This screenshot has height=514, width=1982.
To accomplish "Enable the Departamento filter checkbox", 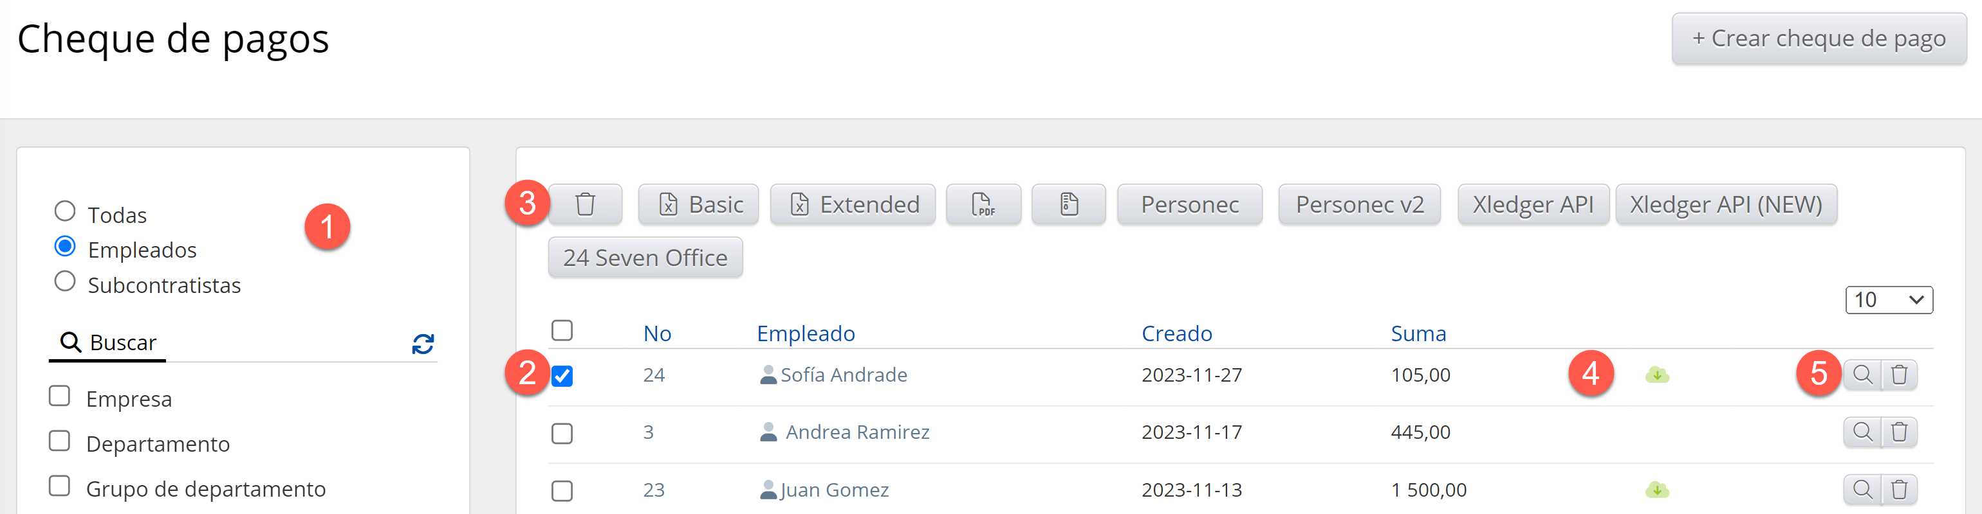I will point(59,441).
